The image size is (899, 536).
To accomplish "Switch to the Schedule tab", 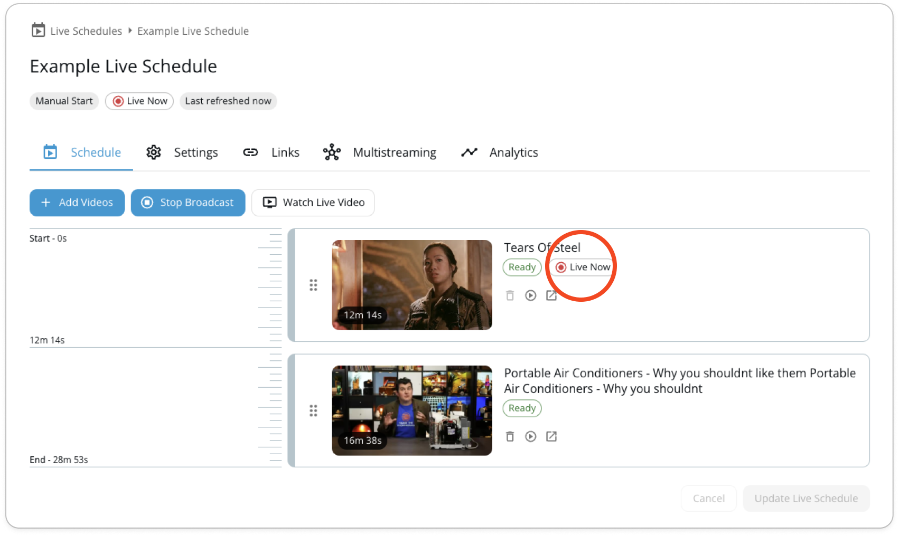I will click(81, 152).
